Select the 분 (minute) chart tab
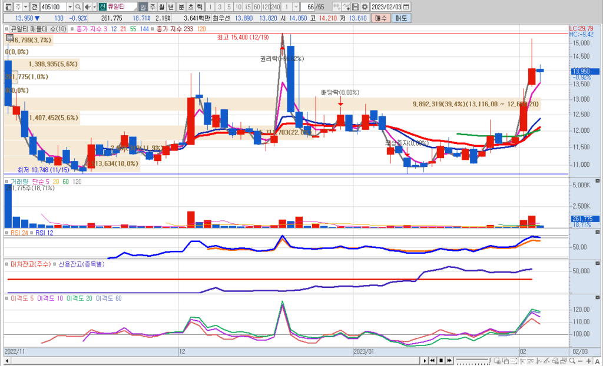 point(181,6)
